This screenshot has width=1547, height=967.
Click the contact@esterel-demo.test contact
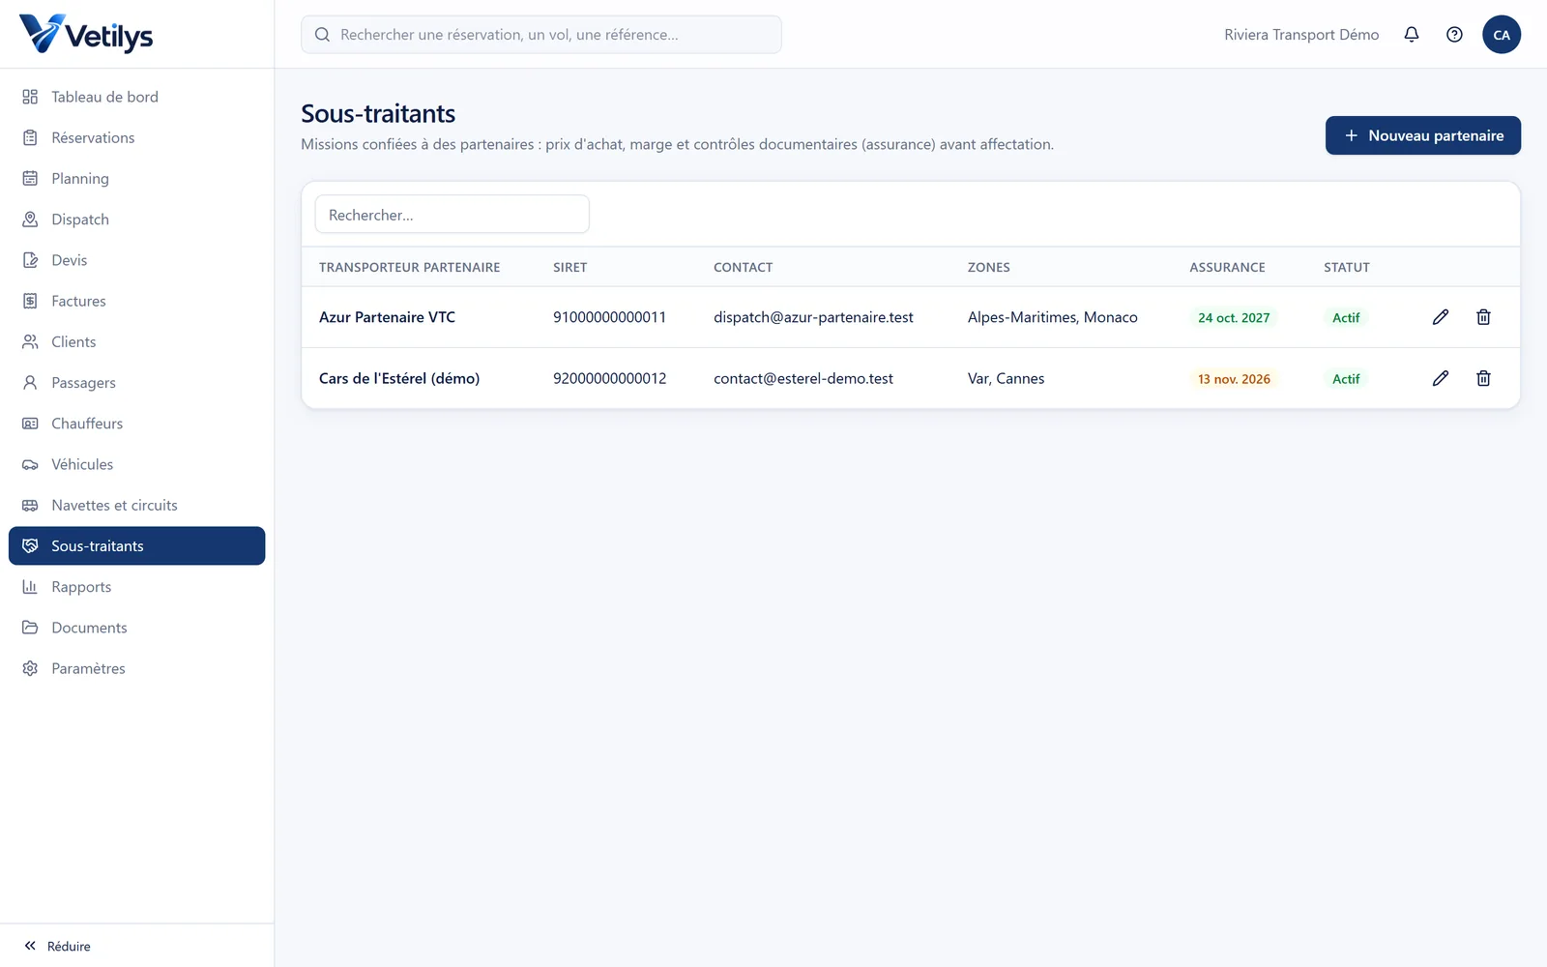click(x=803, y=378)
